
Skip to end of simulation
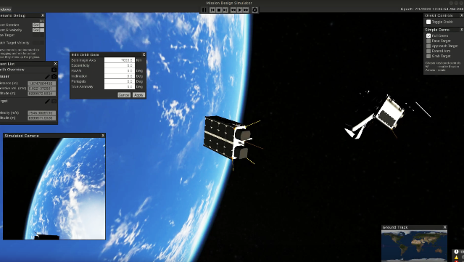point(225,10)
